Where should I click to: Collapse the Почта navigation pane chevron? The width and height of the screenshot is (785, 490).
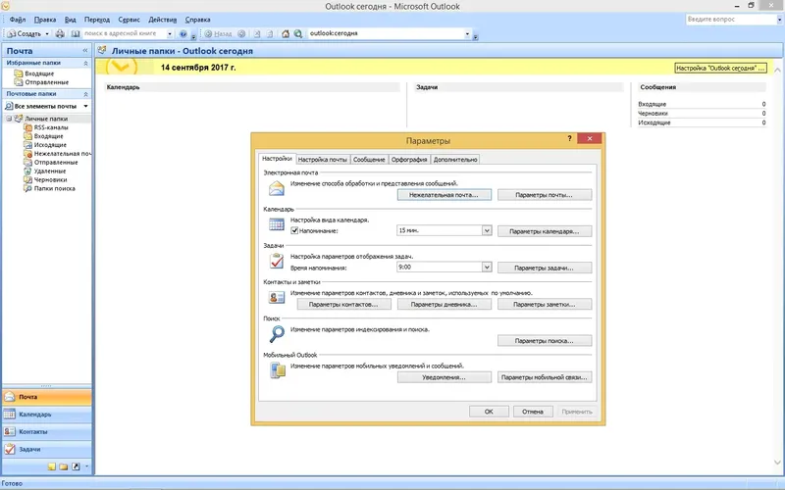point(85,51)
